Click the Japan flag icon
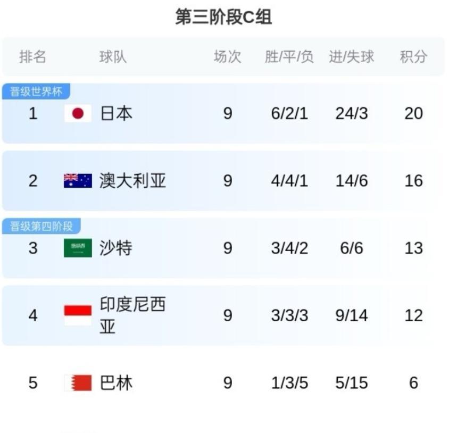This screenshot has height=433, width=449. 78,113
